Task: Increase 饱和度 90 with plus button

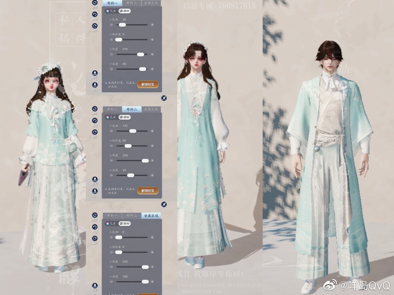Action: (152, 146)
